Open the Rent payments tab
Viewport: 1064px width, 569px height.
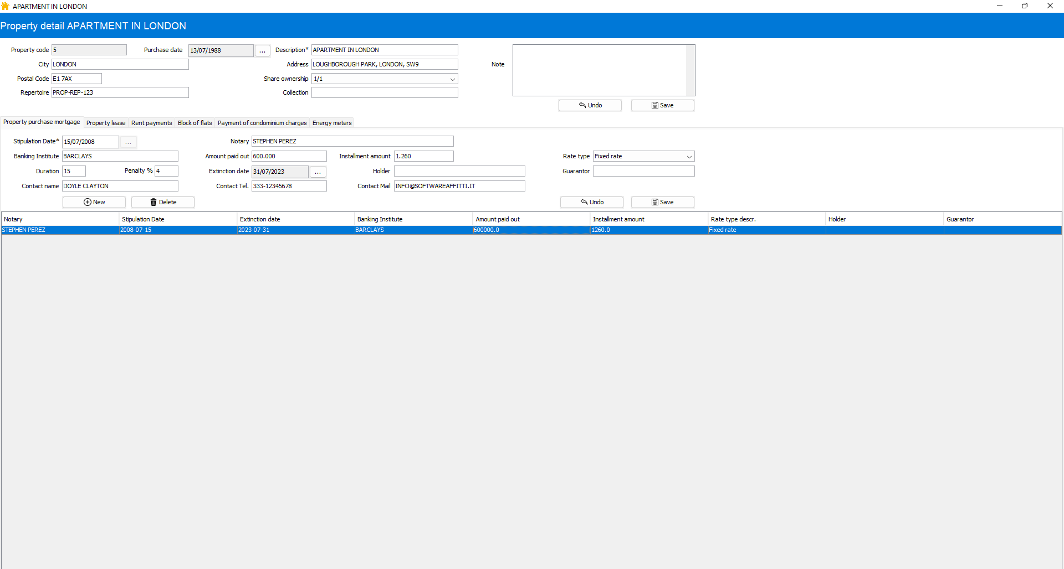click(x=151, y=123)
